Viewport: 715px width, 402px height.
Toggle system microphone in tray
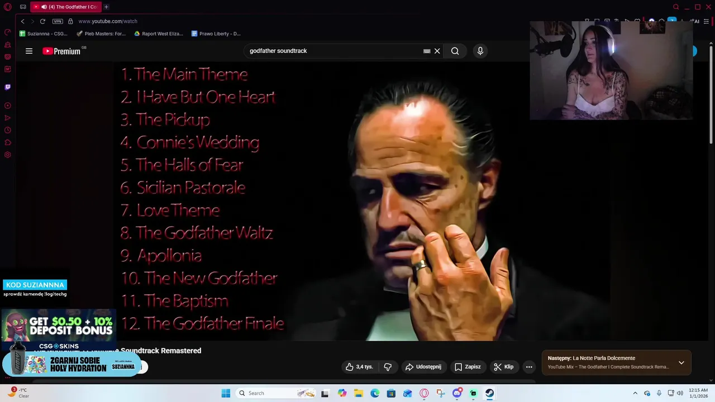tap(659, 393)
